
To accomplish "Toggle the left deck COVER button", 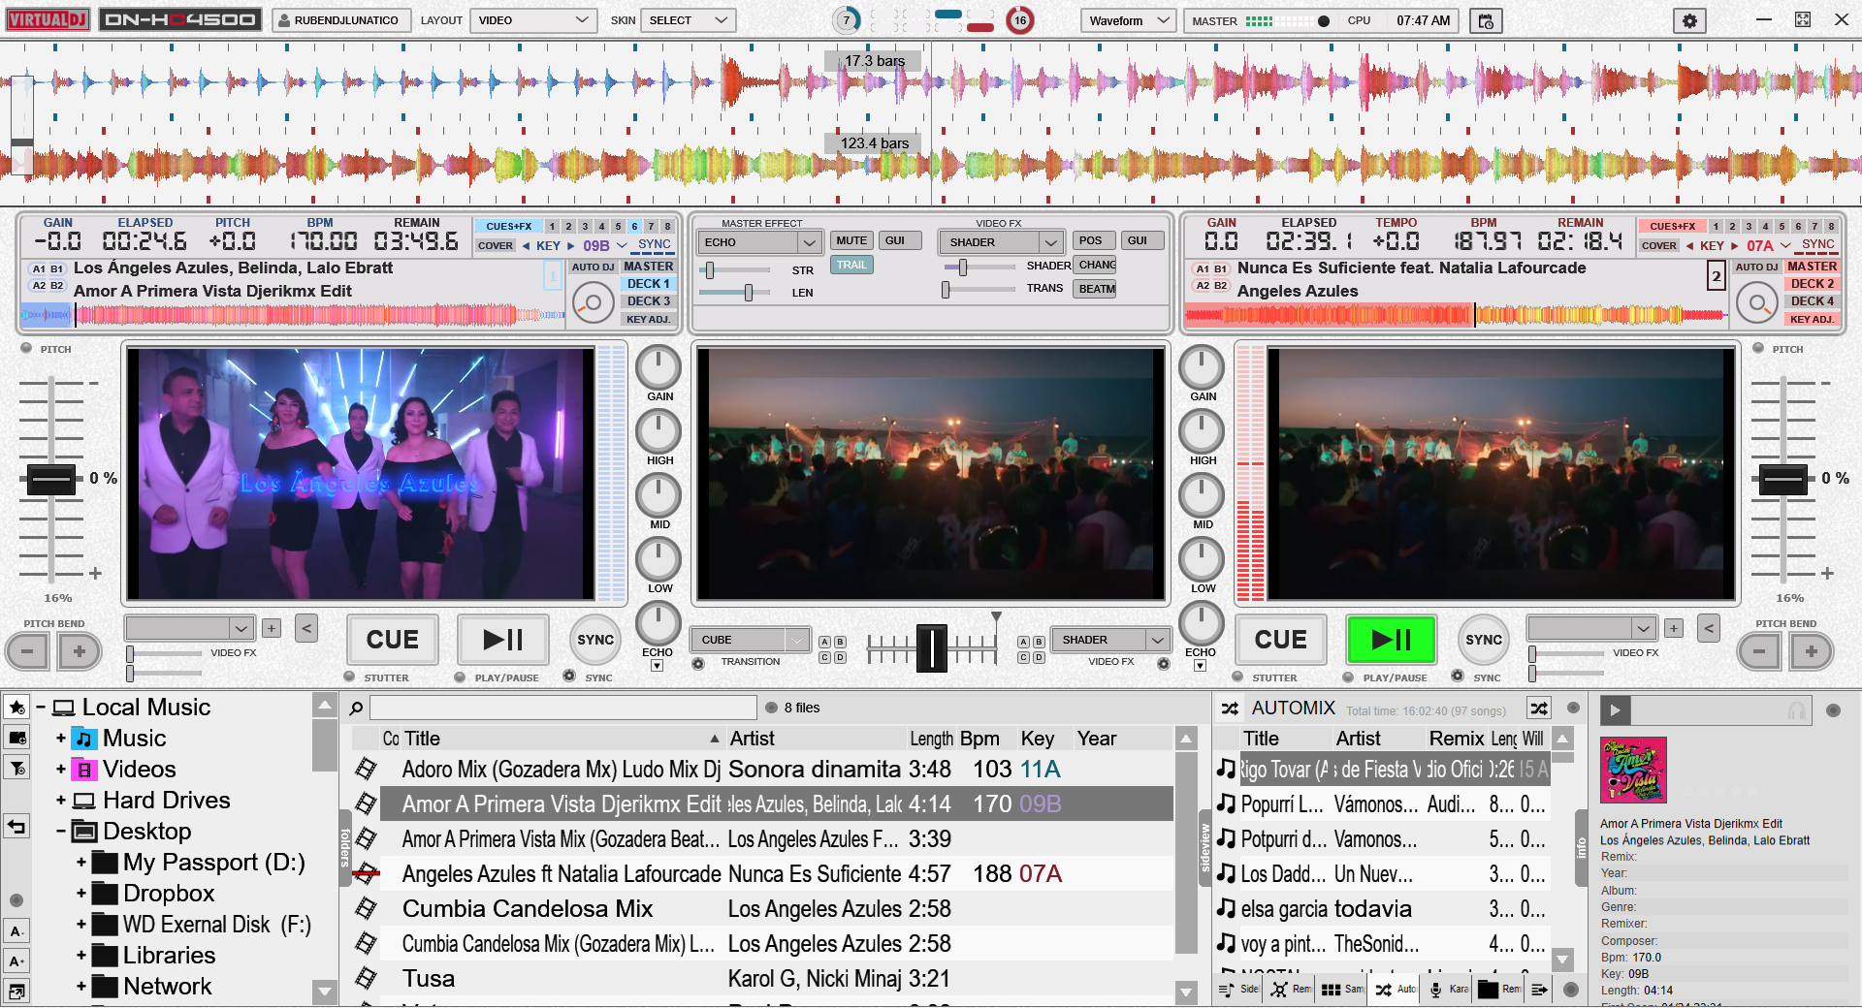I will pyautogui.click(x=496, y=246).
